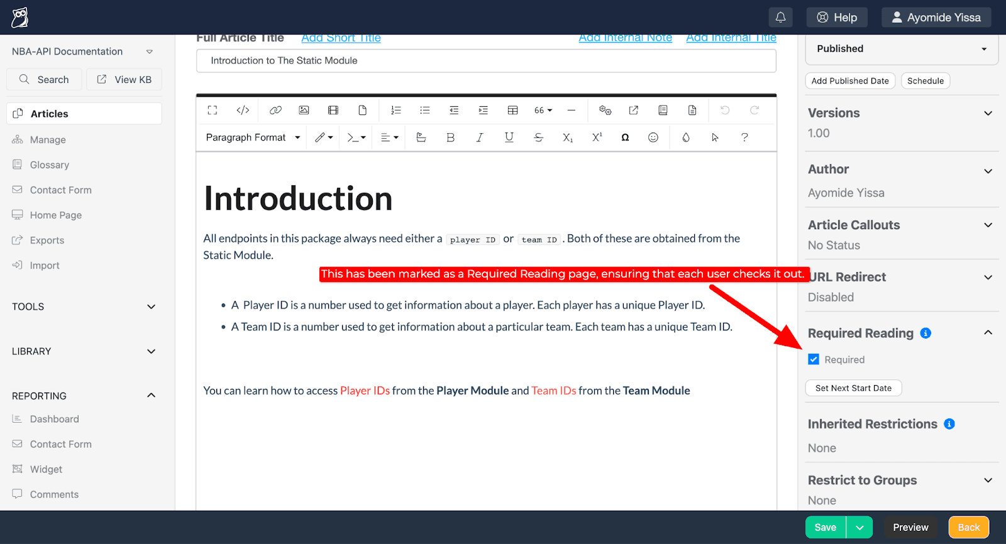Image resolution: width=1006 pixels, height=544 pixels.
Task: Insert a horizontal line
Action: (x=571, y=110)
